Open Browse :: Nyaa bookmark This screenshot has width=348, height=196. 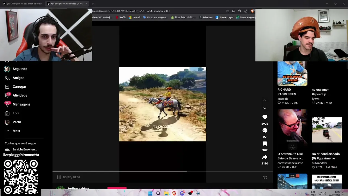224,17
